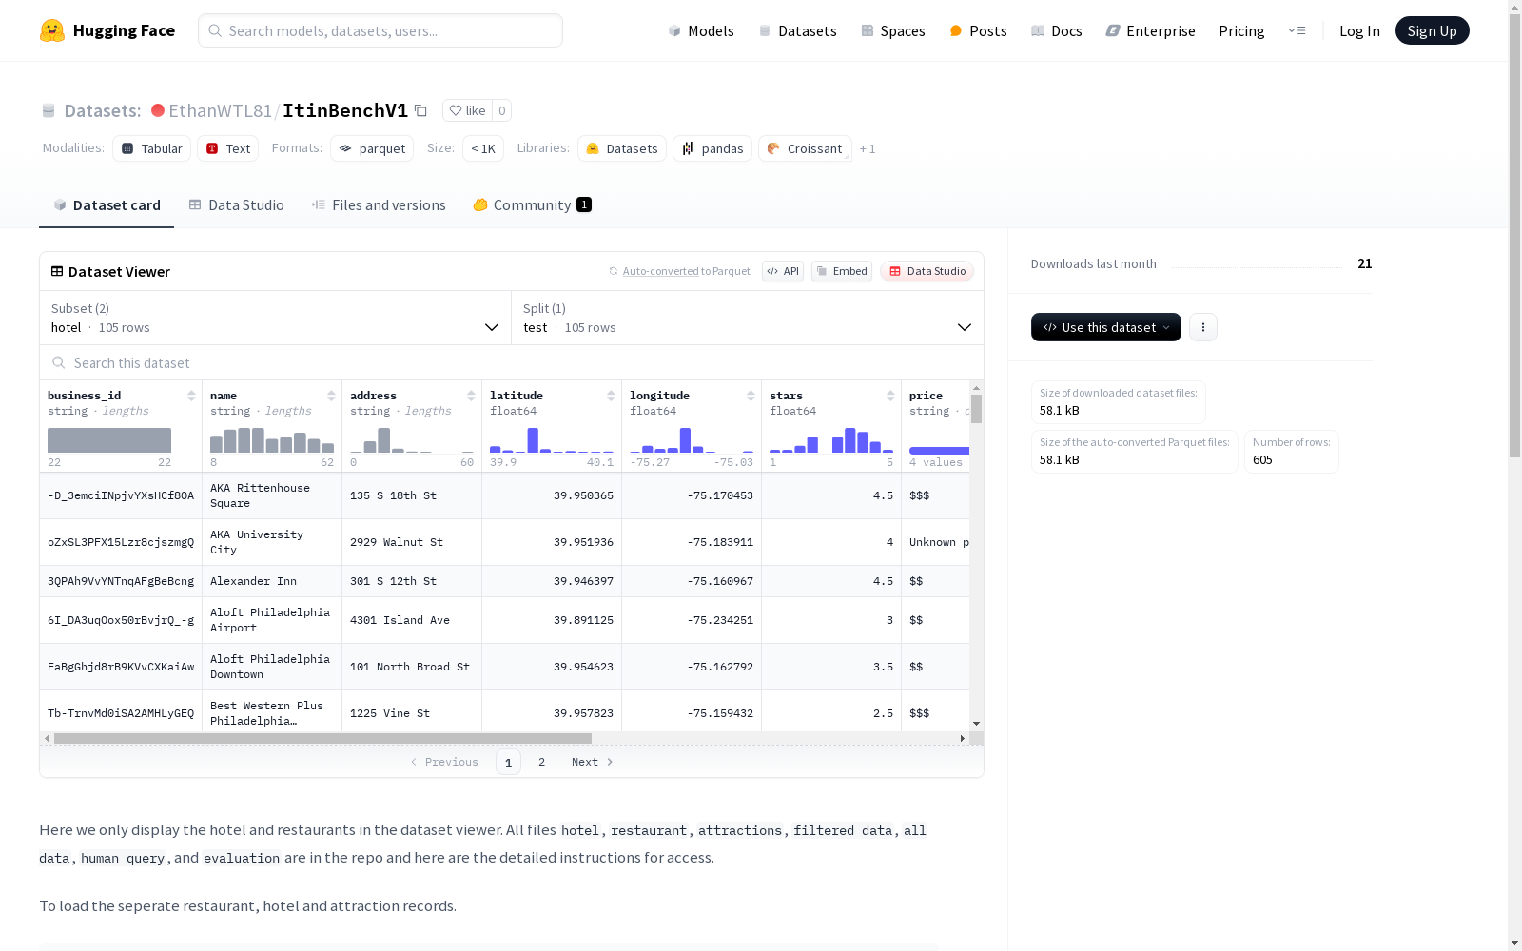This screenshot has width=1522, height=951.
Task: Select the 1225 Vine St address cell
Action: click(x=412, y=713)
